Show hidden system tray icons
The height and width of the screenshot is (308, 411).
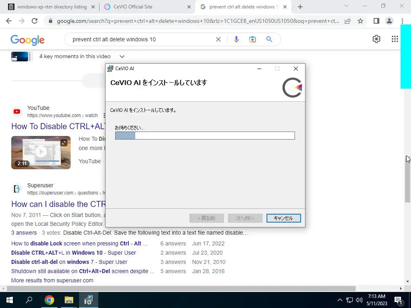(340, 300)
